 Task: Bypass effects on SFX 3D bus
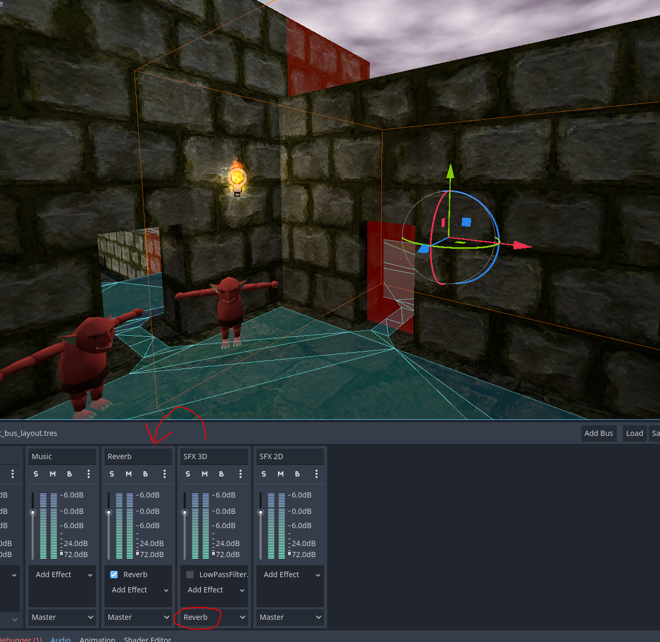(x=222, y=474)
